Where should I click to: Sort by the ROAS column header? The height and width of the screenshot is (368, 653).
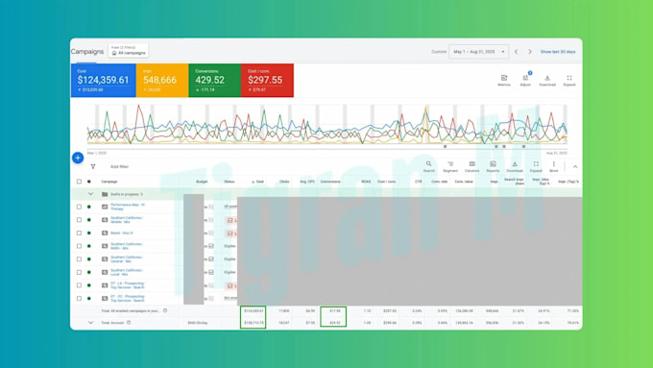(366, 182)
